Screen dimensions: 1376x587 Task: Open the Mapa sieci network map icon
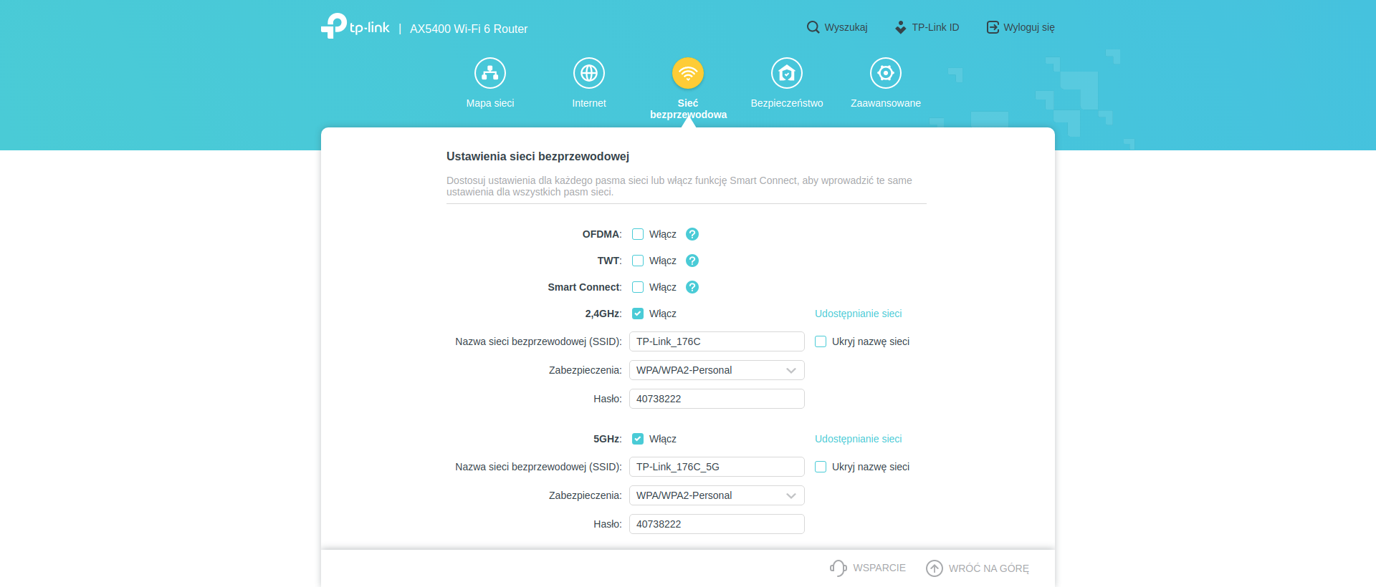(x=490, y=73)
